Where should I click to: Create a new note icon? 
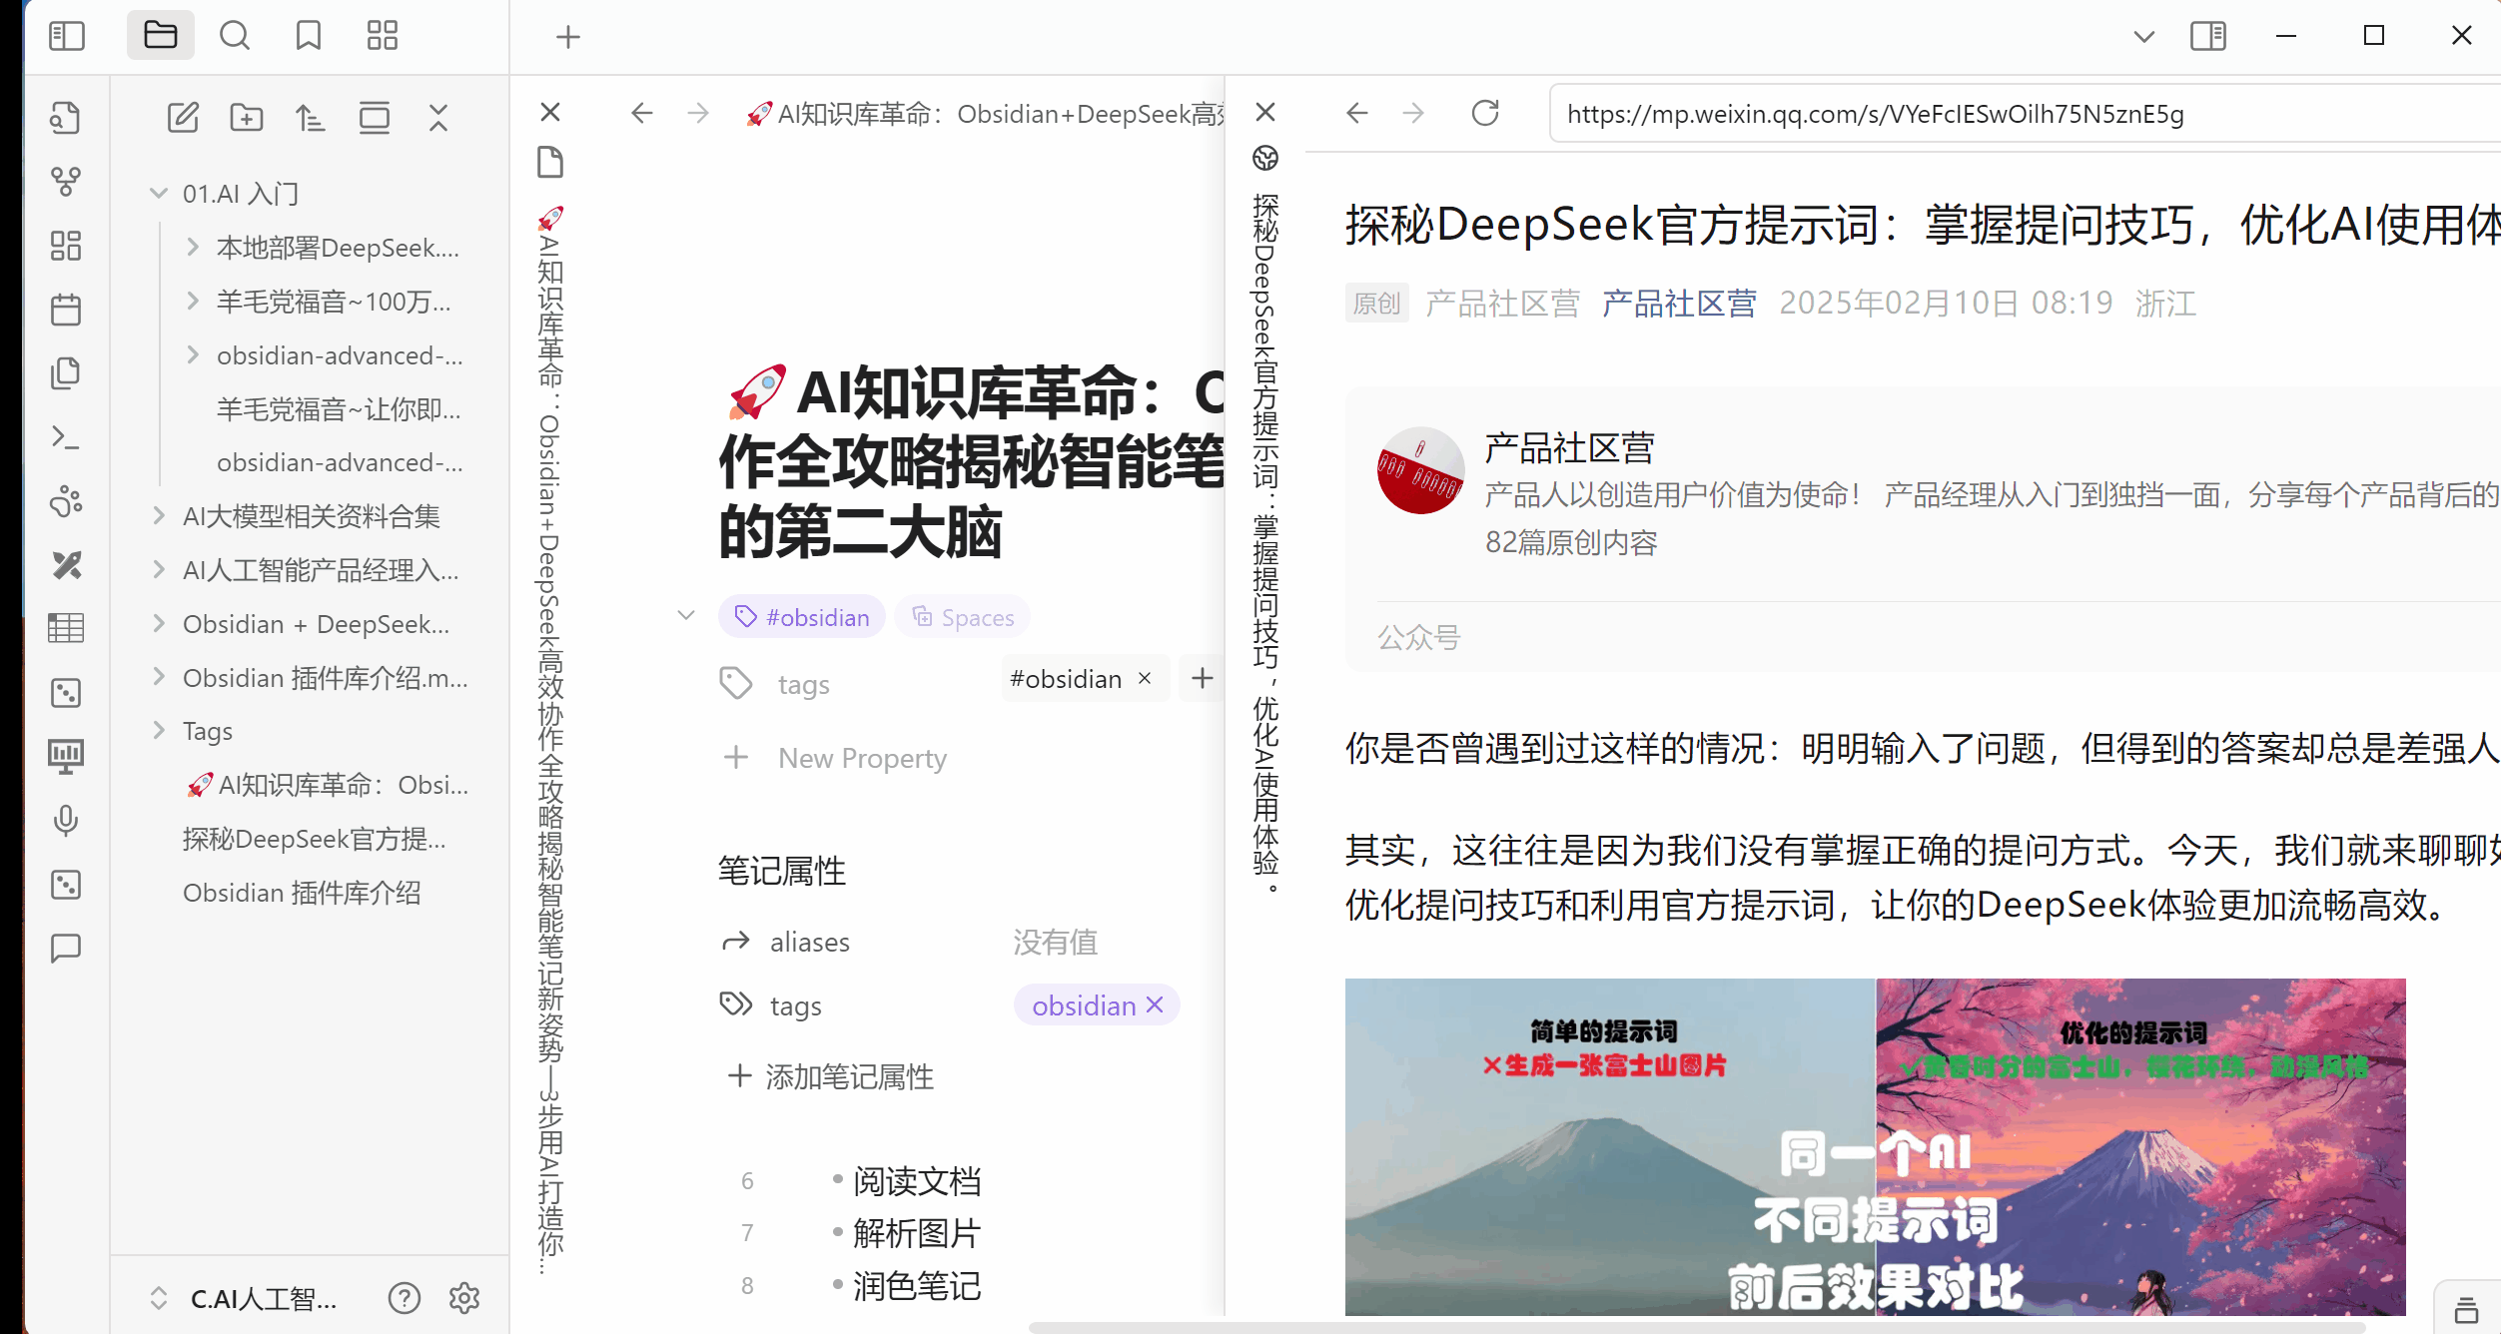[x=183, y=118]
